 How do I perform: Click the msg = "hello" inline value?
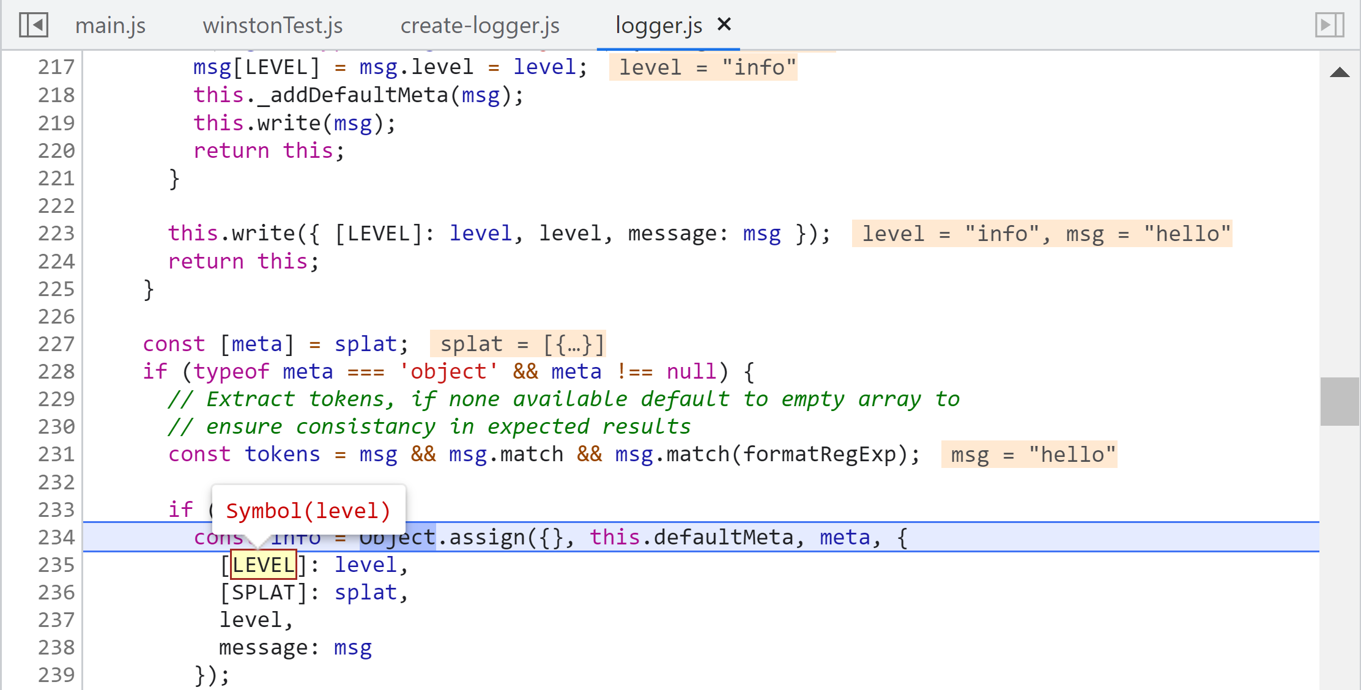[1029, 454]
